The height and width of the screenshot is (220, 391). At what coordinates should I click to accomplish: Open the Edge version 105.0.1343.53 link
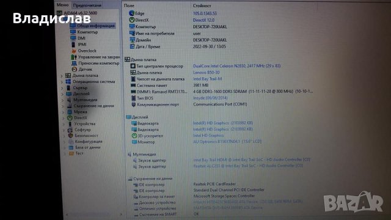[x=205, y=13]
